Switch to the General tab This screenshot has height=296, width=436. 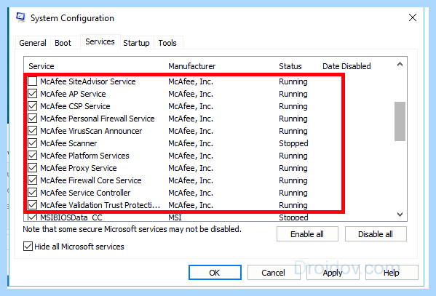33,43
